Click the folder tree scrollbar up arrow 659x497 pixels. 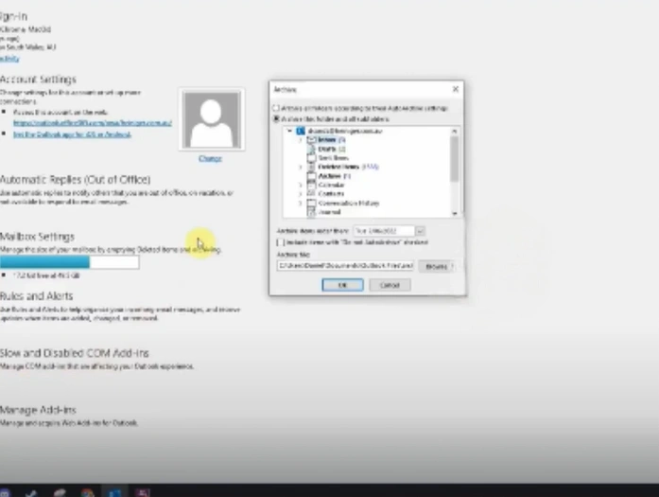point(455,132)
